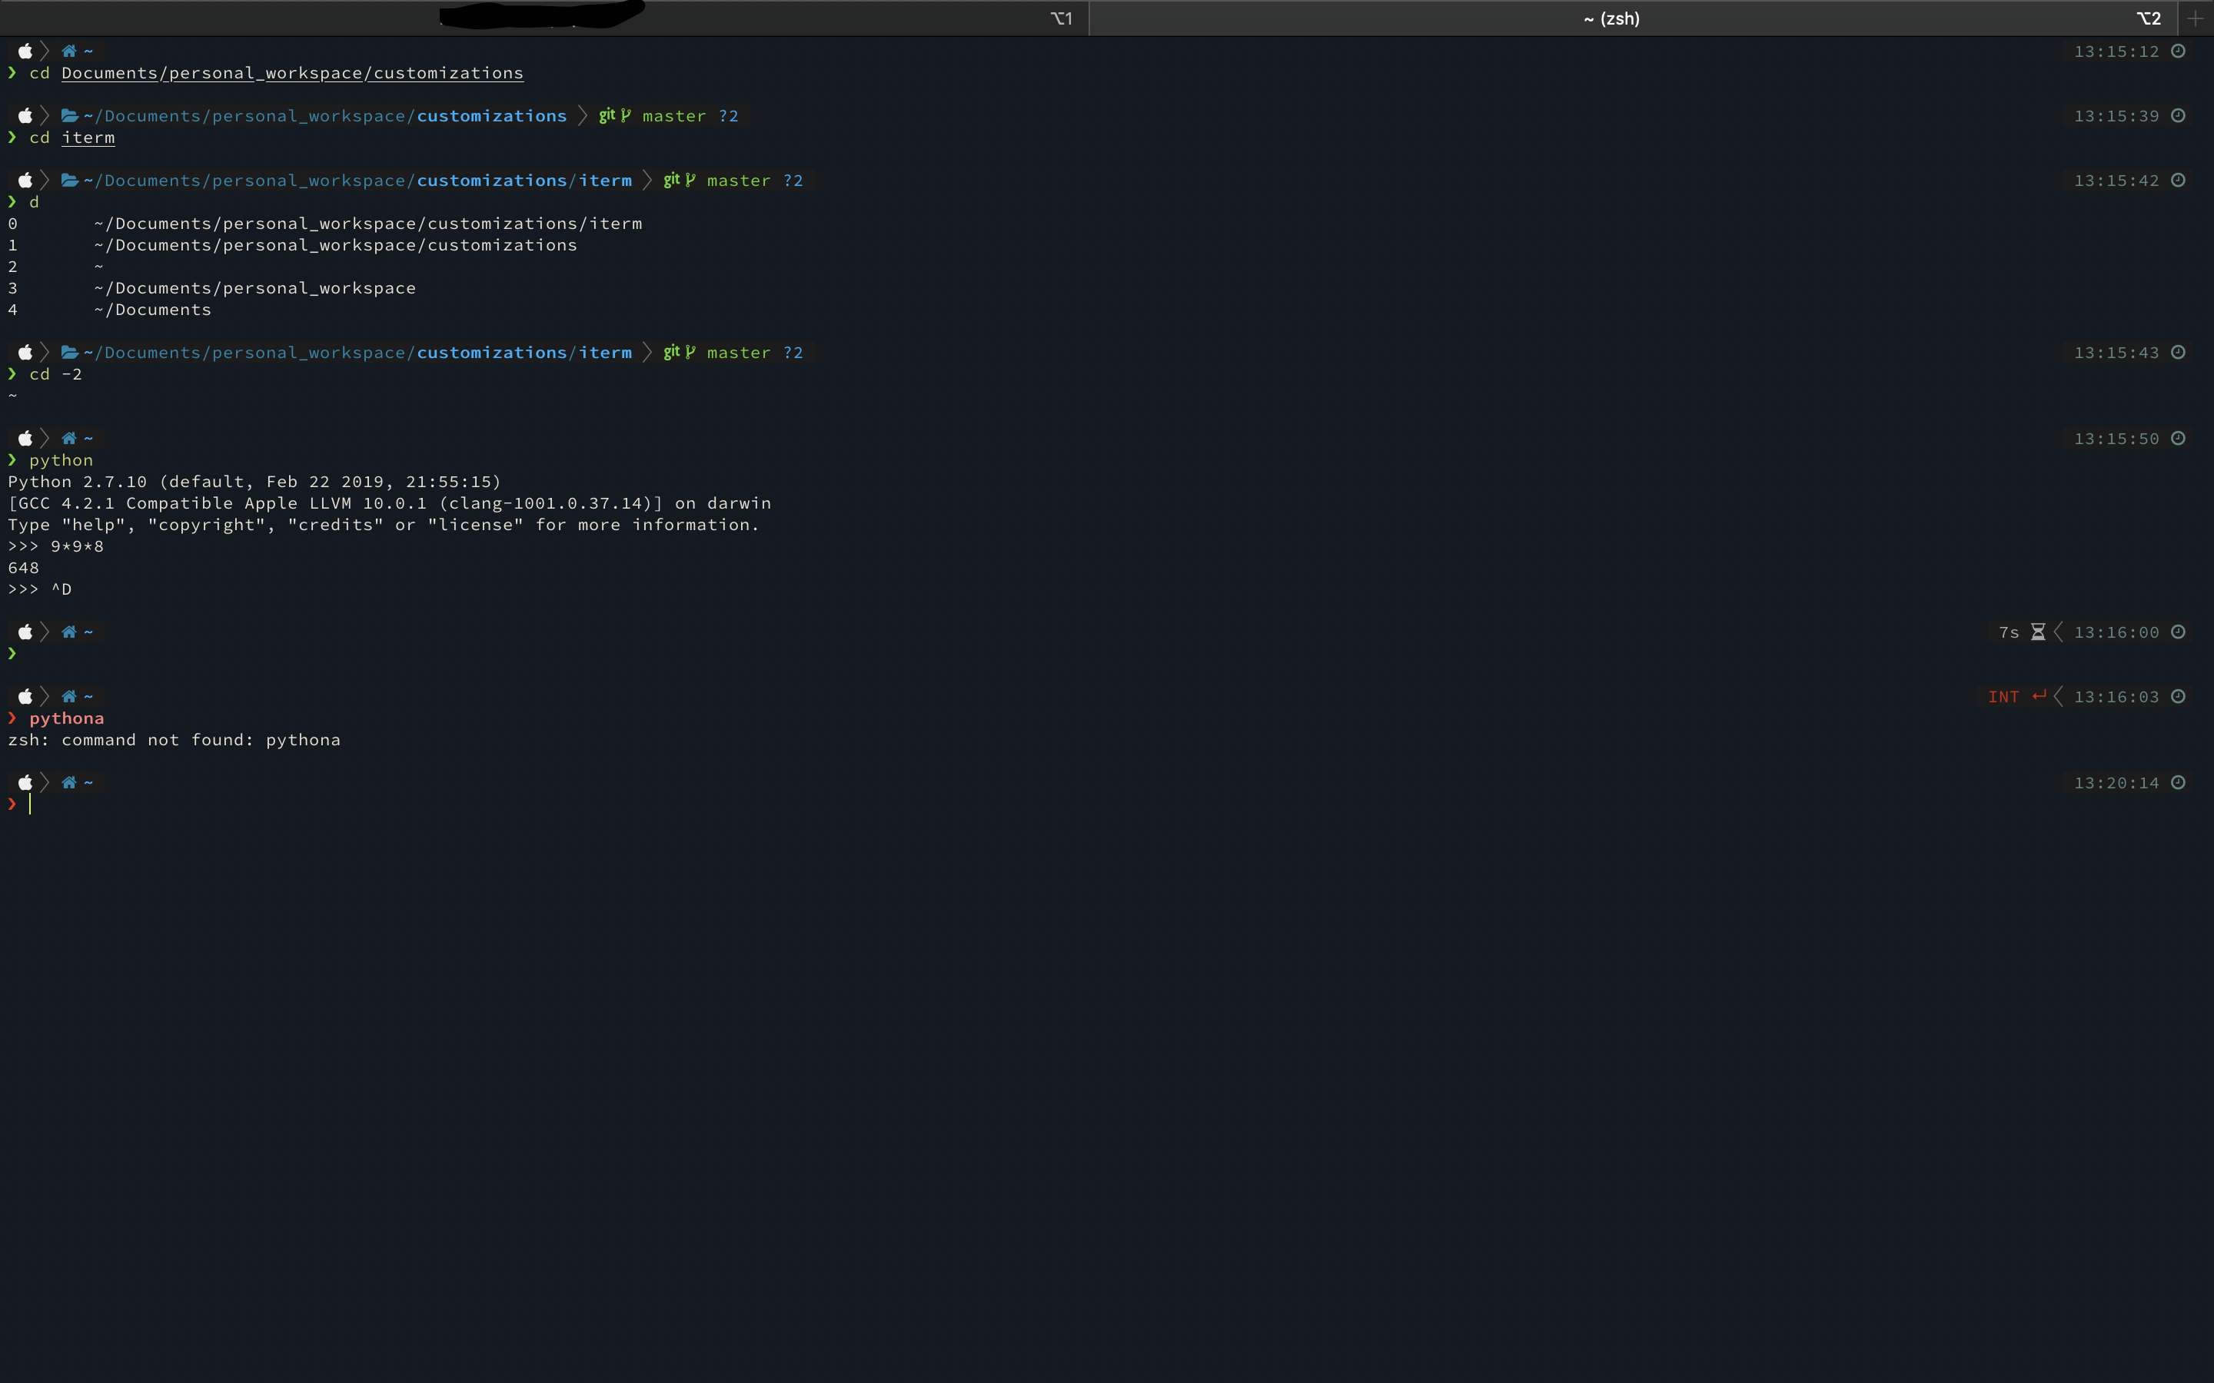This screenshot has height=1383, width=2214.
Task: Click the underlined iterm directory argument
Action: point(88,138)
